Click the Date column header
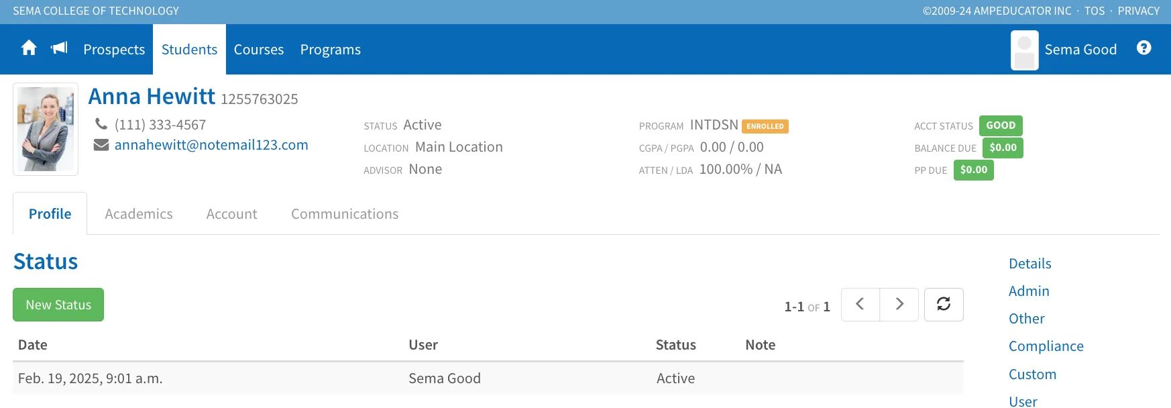 point(33,345)
